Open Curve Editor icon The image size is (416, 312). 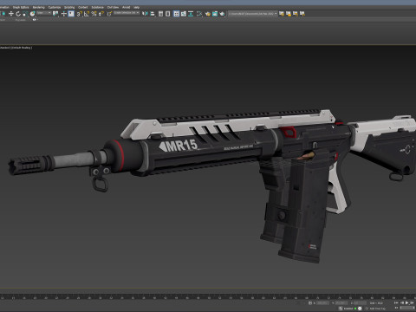[184, 14]
